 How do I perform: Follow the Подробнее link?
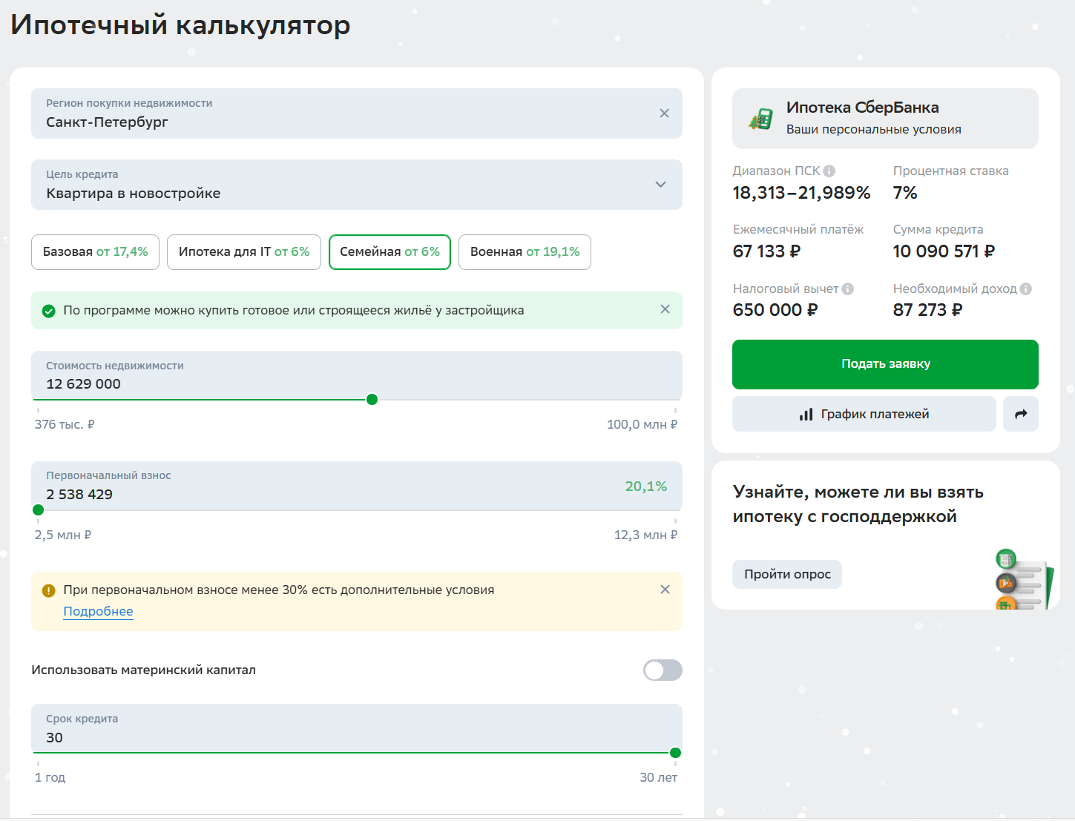point(98,612)
